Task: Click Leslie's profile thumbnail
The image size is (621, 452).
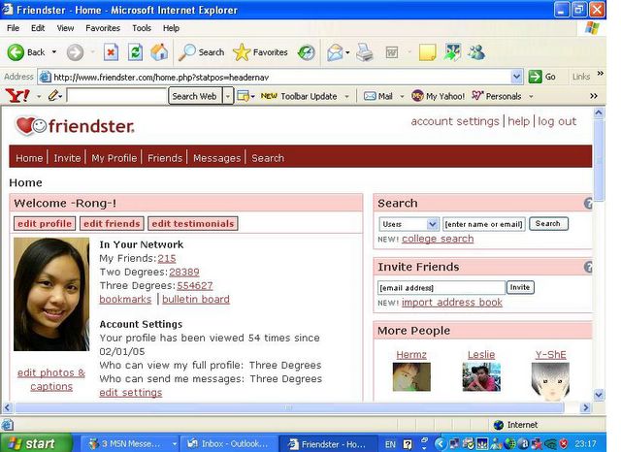Action: coord(481,376)
